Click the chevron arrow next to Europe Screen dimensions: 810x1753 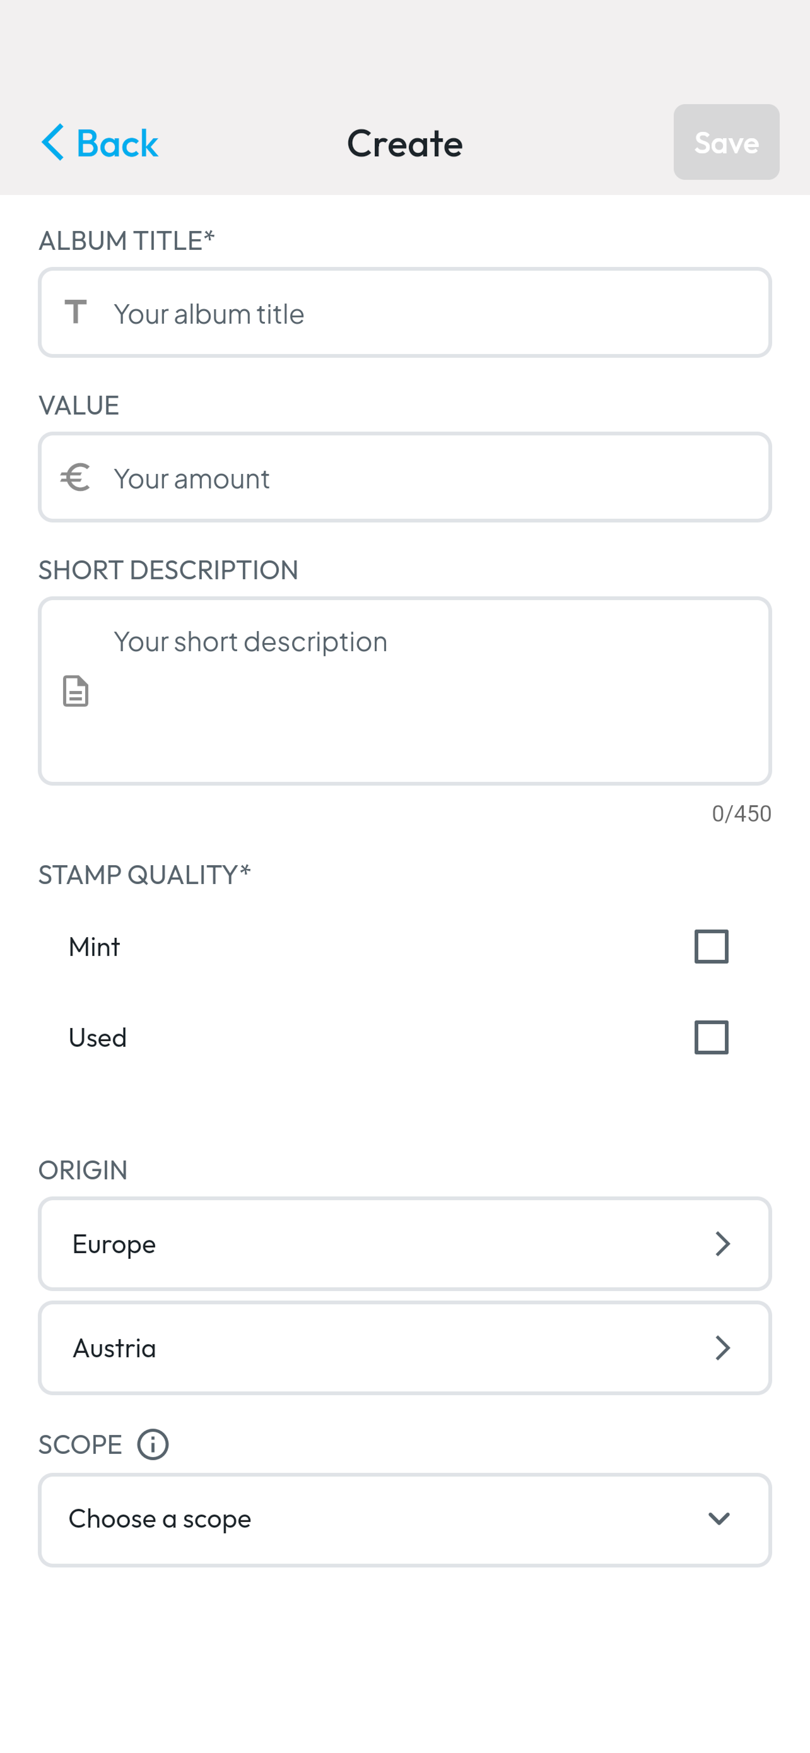point(722,1244)
